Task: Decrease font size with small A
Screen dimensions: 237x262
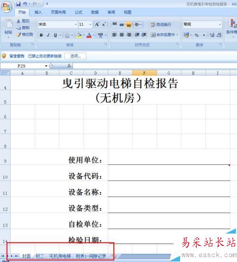Action: [104, 24]
